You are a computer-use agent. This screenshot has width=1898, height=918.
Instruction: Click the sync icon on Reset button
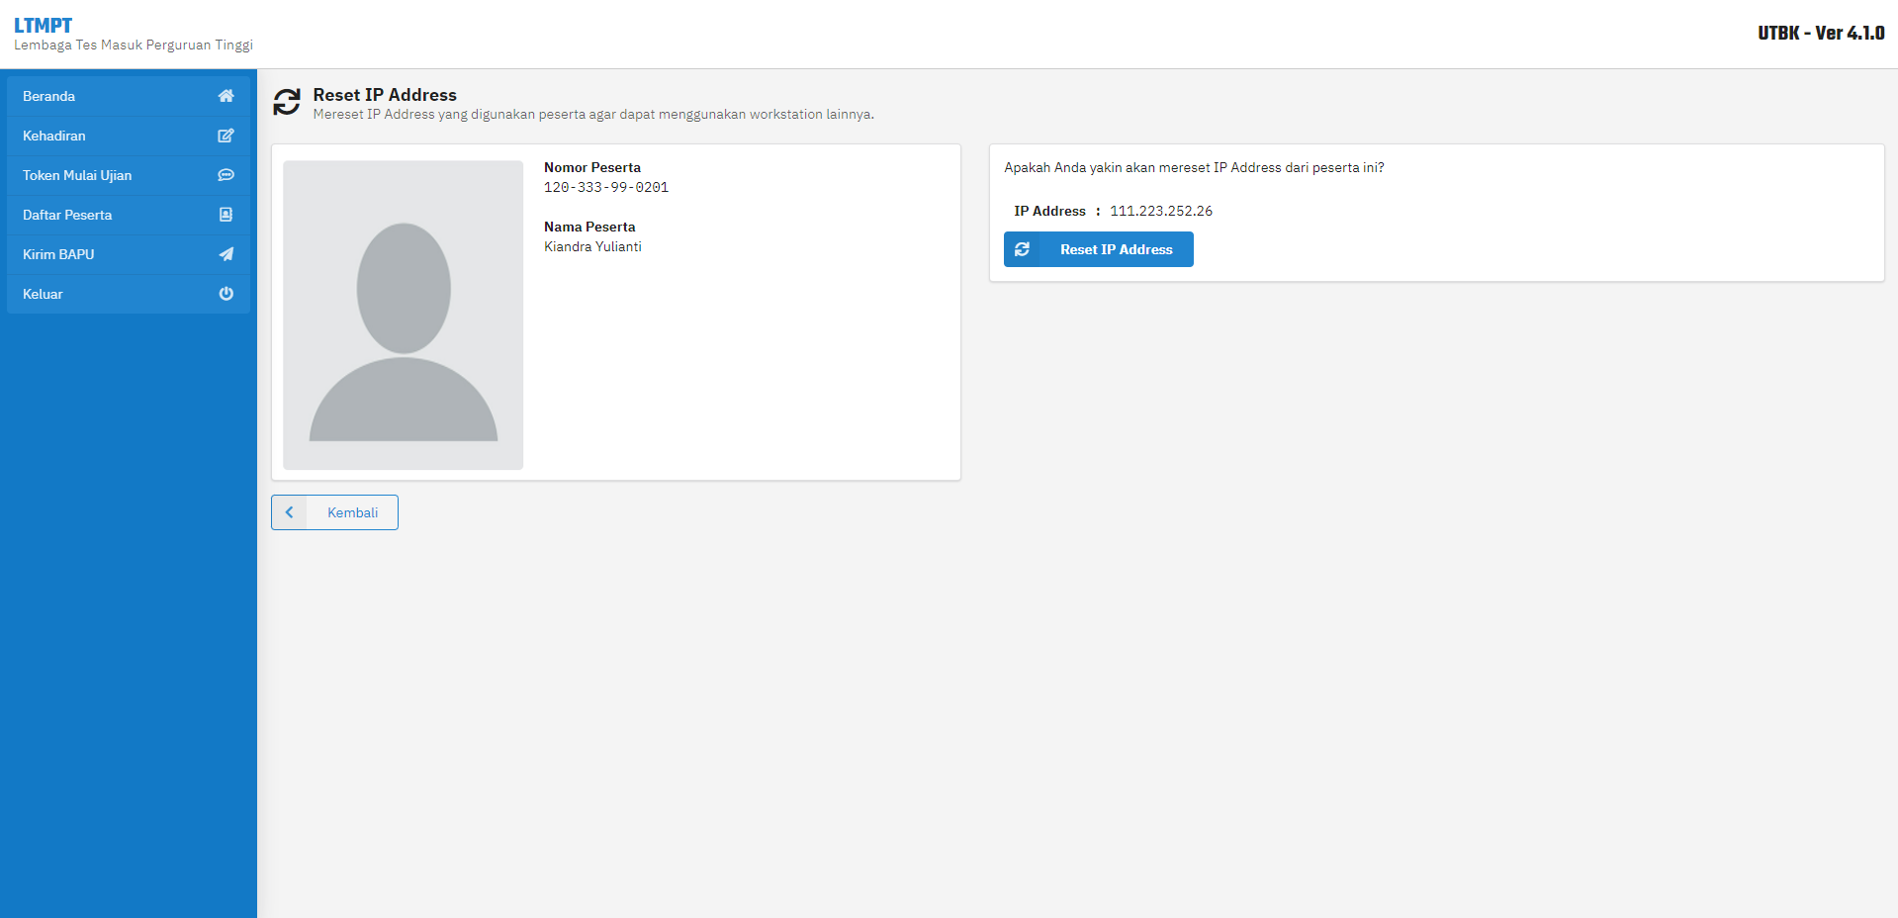1022,249
